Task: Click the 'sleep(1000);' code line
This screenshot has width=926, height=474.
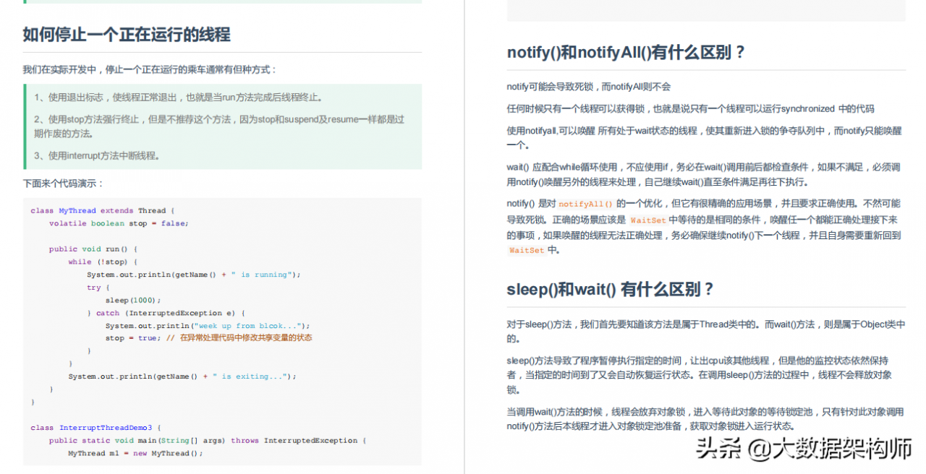Action: 133,300
